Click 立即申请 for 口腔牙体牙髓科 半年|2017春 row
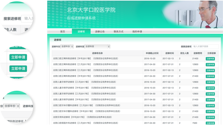 click(x=210, y=111)
